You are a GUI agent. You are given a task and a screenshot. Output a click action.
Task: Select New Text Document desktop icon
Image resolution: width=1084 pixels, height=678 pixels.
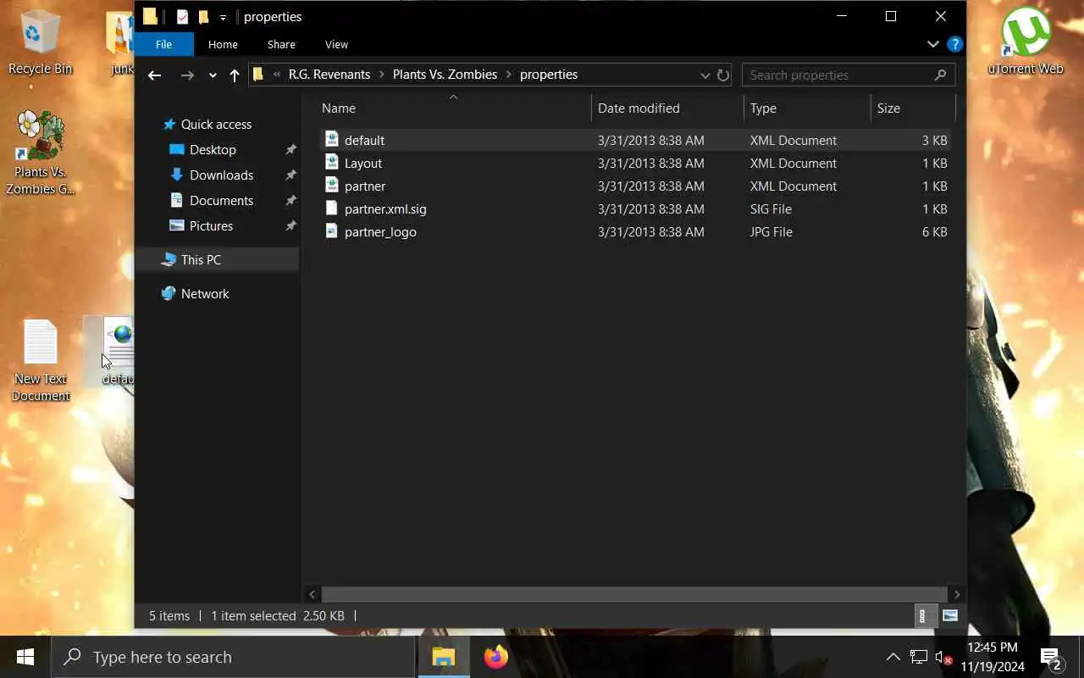[40, 361]
